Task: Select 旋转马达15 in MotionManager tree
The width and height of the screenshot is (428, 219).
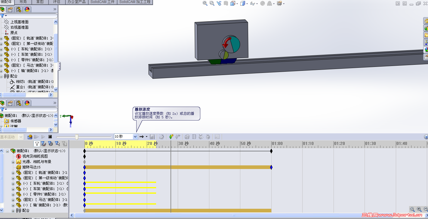Action: (x=31, y=167)
